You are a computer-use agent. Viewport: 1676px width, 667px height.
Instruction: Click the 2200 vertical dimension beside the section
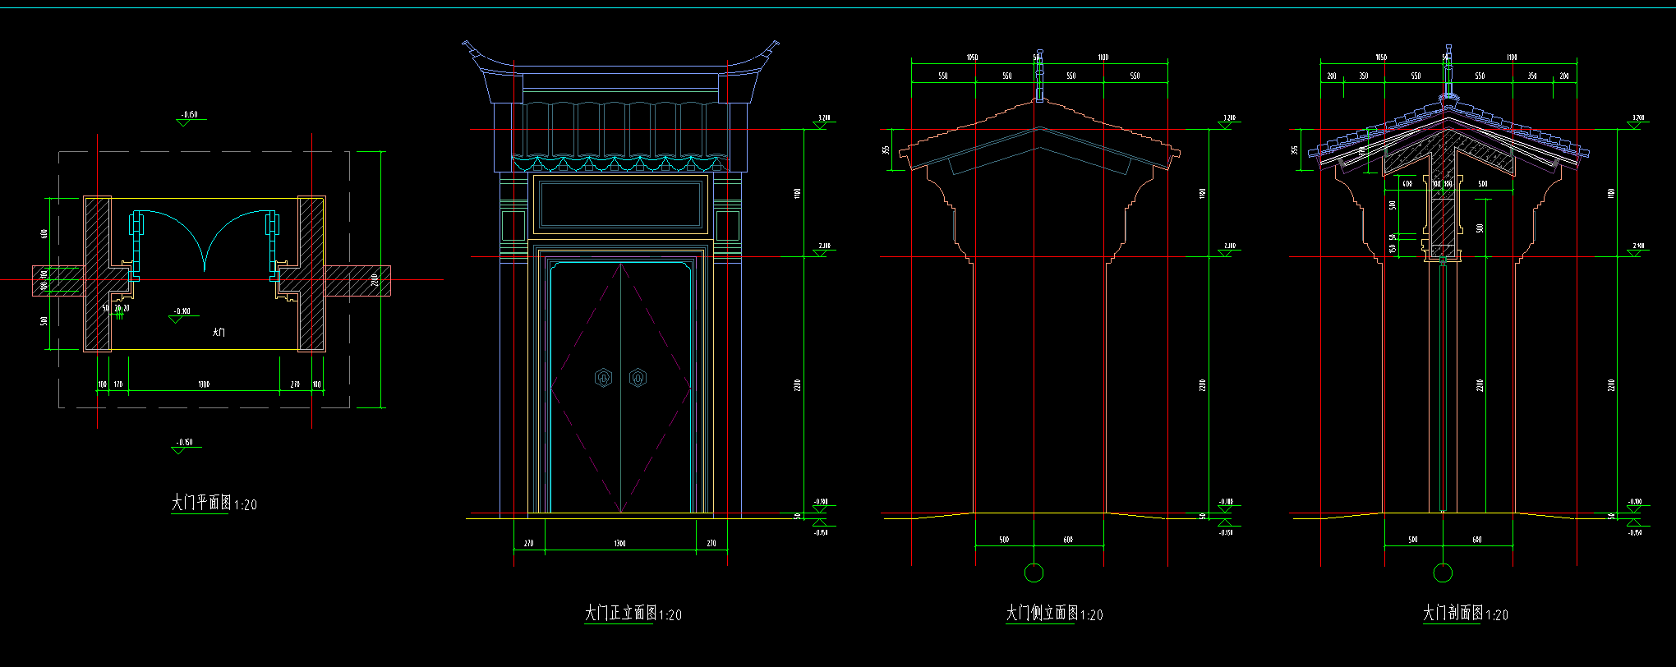[1611, 384]
